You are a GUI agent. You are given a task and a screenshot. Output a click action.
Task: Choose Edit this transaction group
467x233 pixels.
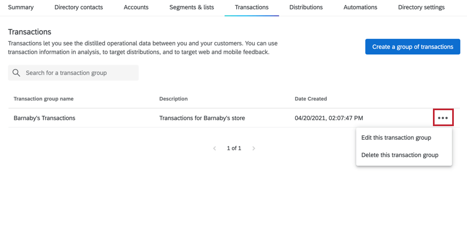point(396,138)
